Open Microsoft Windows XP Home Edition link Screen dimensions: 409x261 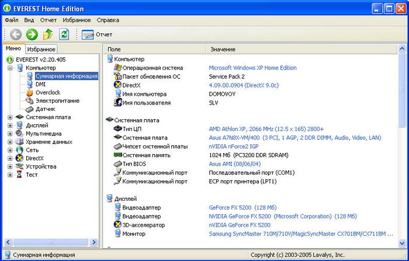point(252,68)
